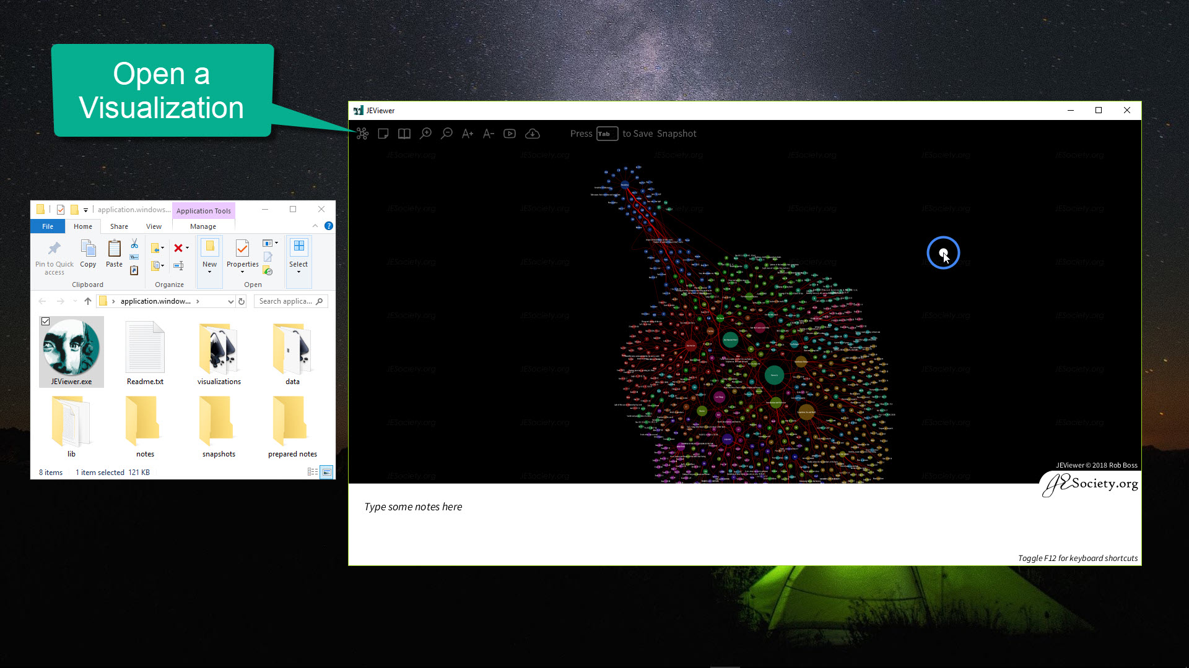The width and height of the screenshot is (1189, 668).
Task: Select the lib folder
Action: pyautogui.click(x=71, y=426)
